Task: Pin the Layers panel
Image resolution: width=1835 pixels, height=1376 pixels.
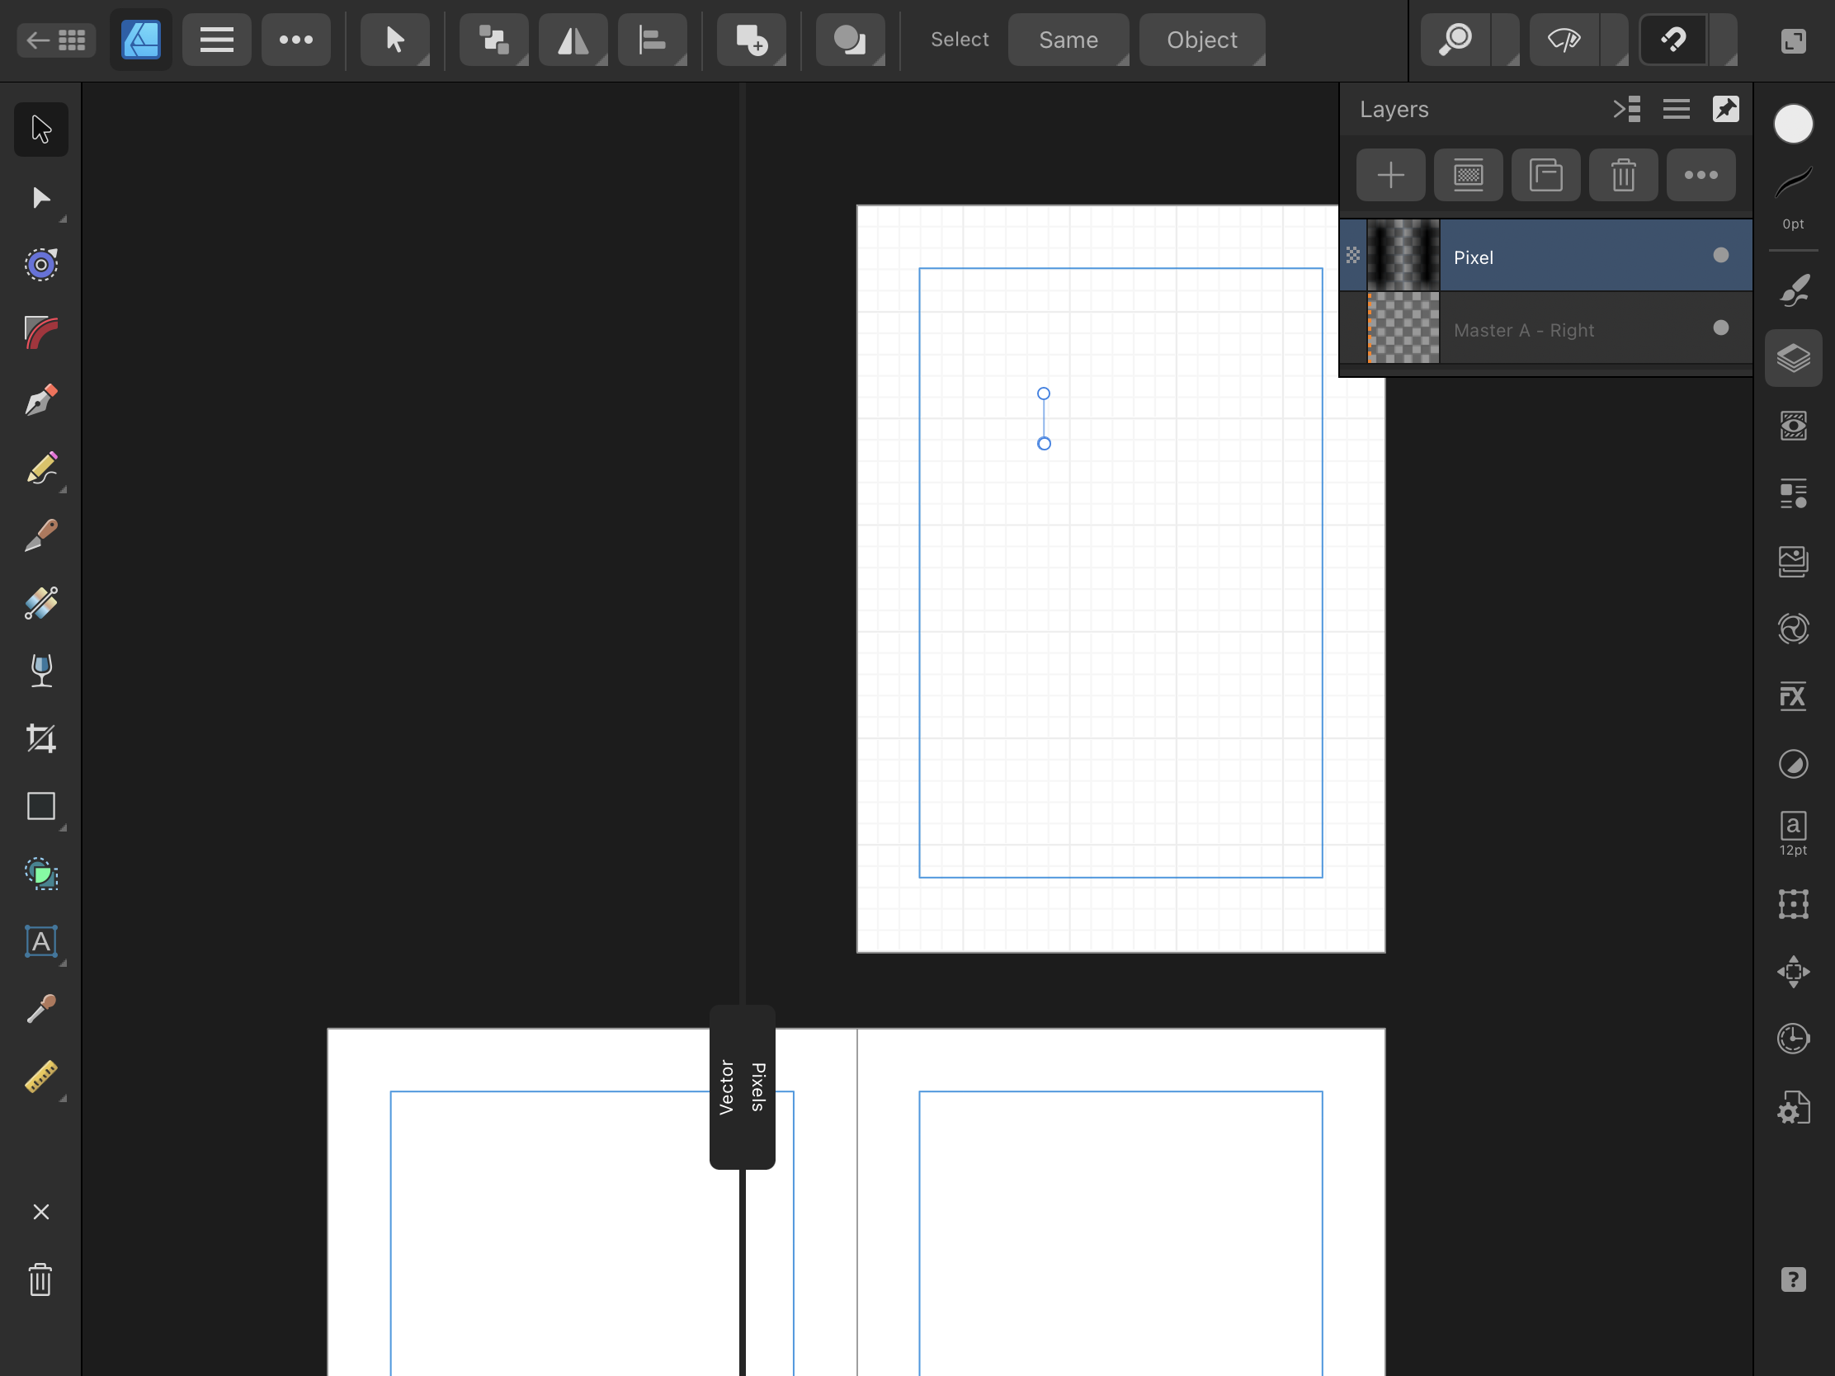Action: tap(1726, 110)
